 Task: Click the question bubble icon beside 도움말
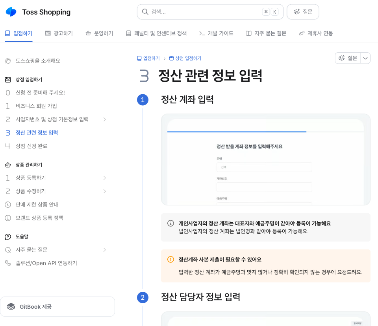(8, 237)
